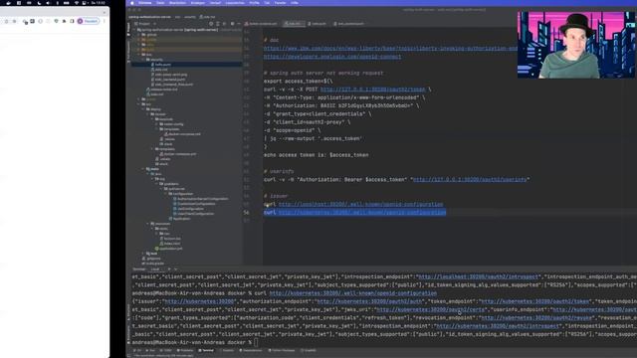
Task: Expand the test folder arrow in the tree
Action: tap(143, 254)
